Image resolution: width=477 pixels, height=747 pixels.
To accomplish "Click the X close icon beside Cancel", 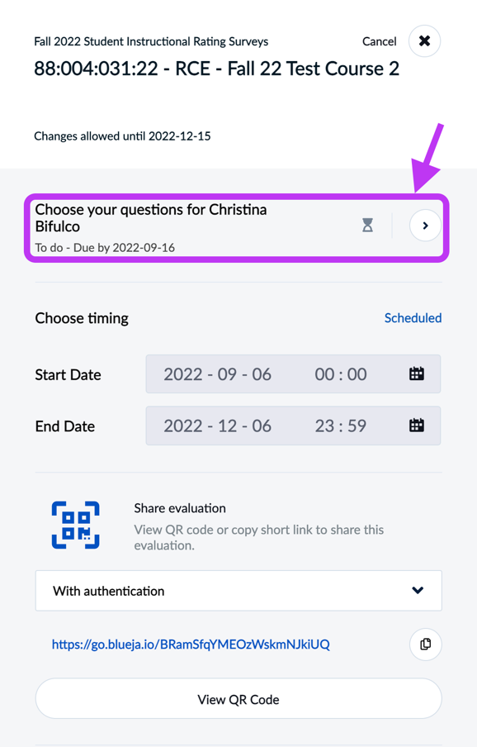I will [x=425, y=41].
